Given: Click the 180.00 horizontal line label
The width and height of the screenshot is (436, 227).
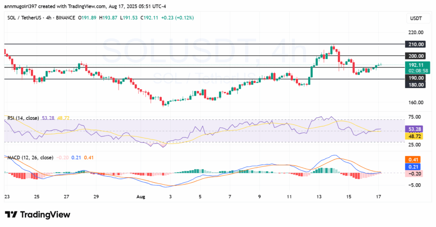Looking at the screenshot, I should 416,85.
